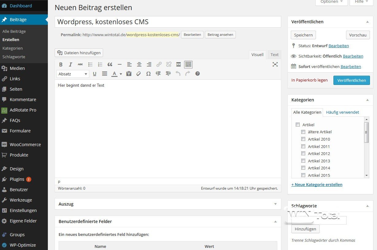Screen dimensions: 377x250
Task: Paste as plain text
Action: pyautogui.click(x=129, y=74)
